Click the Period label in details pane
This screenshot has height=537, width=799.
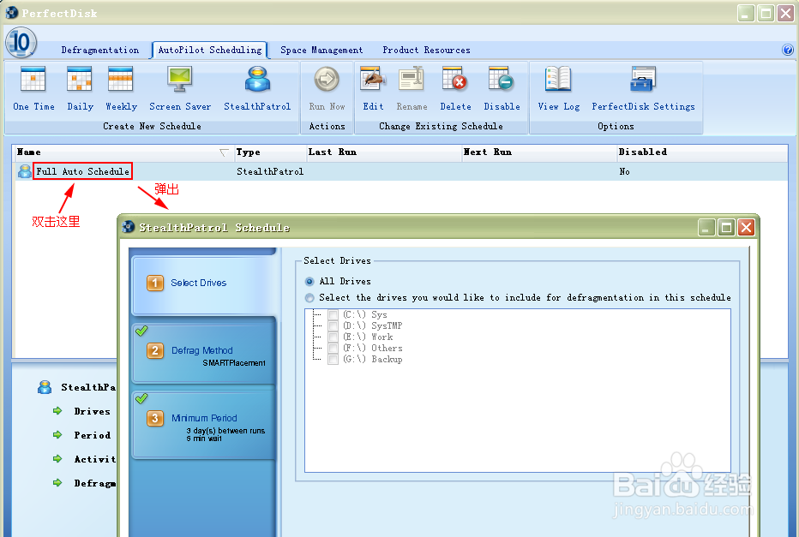coord(93,435)
